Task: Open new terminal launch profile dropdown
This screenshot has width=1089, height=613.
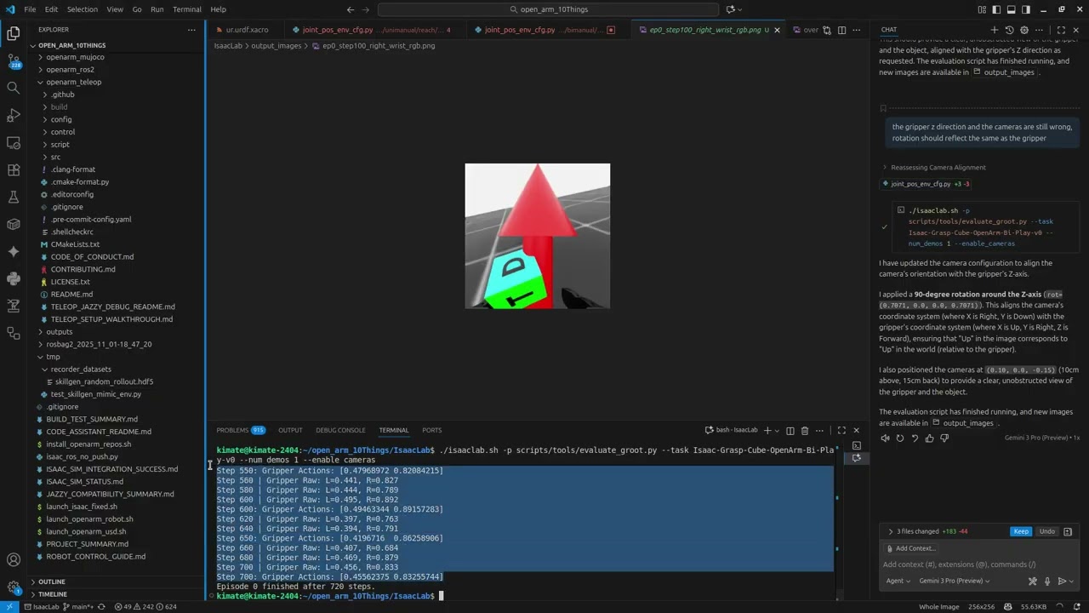Action: tap(777, 431)
